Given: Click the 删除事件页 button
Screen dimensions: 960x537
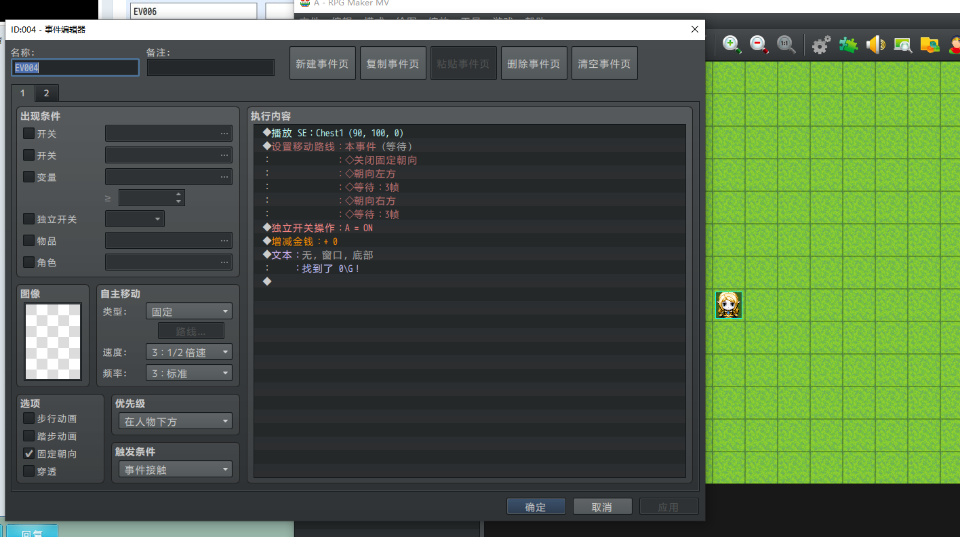Looking at the screenshot, I should tap(534, 63).
